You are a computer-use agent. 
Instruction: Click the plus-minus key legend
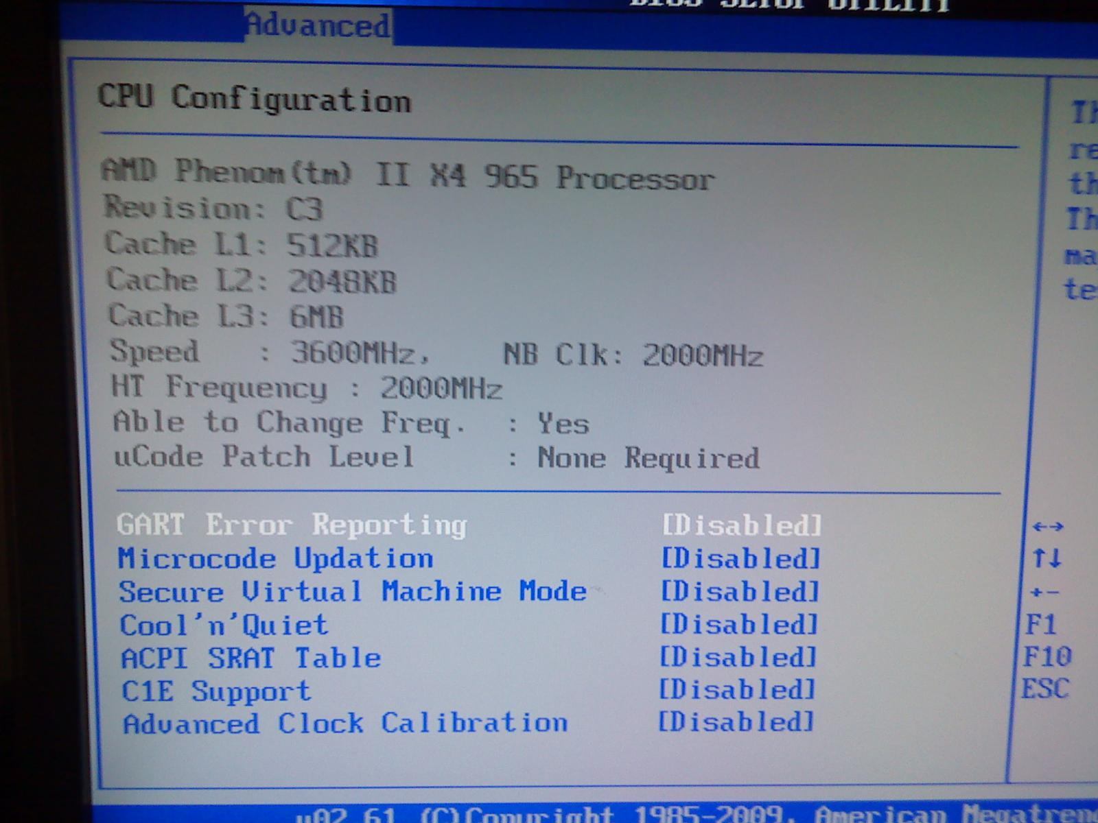[x=1046, y=592]
